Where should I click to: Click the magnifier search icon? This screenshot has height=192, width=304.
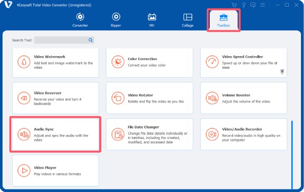(91, 40)
